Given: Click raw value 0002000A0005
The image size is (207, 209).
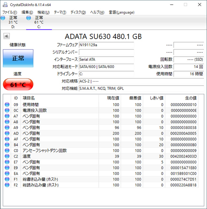Looking at the screenshot, I should (183, 133).
